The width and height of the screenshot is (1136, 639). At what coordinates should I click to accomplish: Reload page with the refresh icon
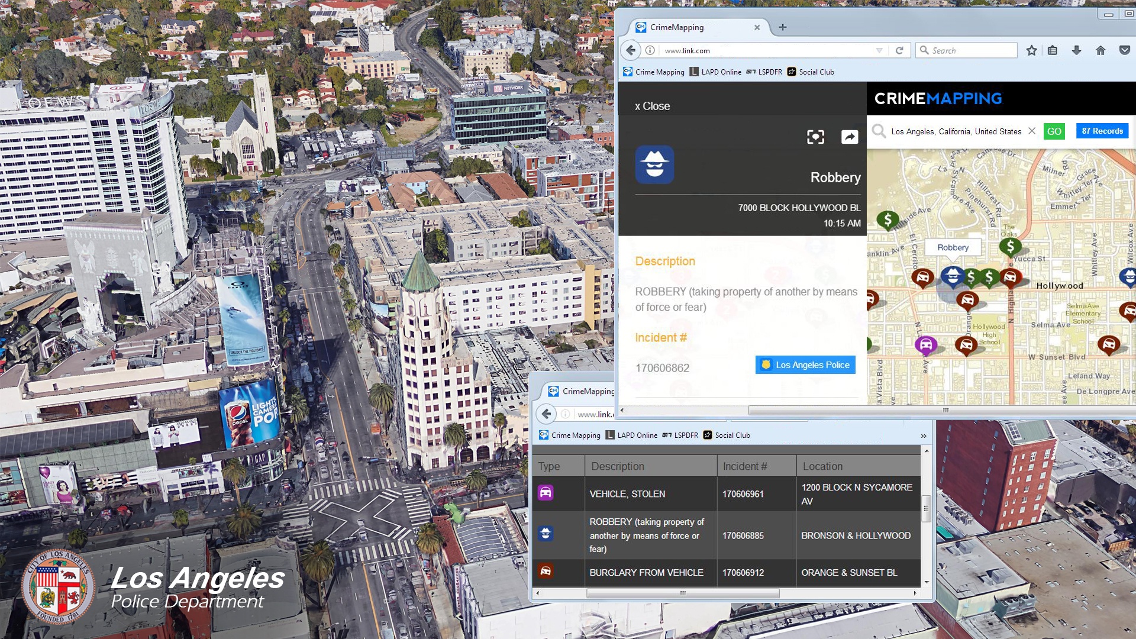point(899,50)
